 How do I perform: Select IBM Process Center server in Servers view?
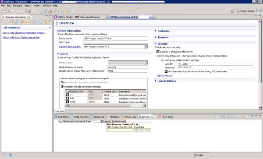pyautogui.click(x=92, y=121)
